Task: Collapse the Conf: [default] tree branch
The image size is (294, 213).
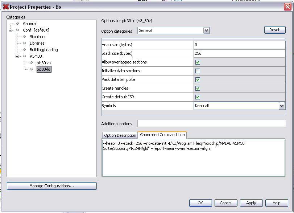Action: (10, 30)
